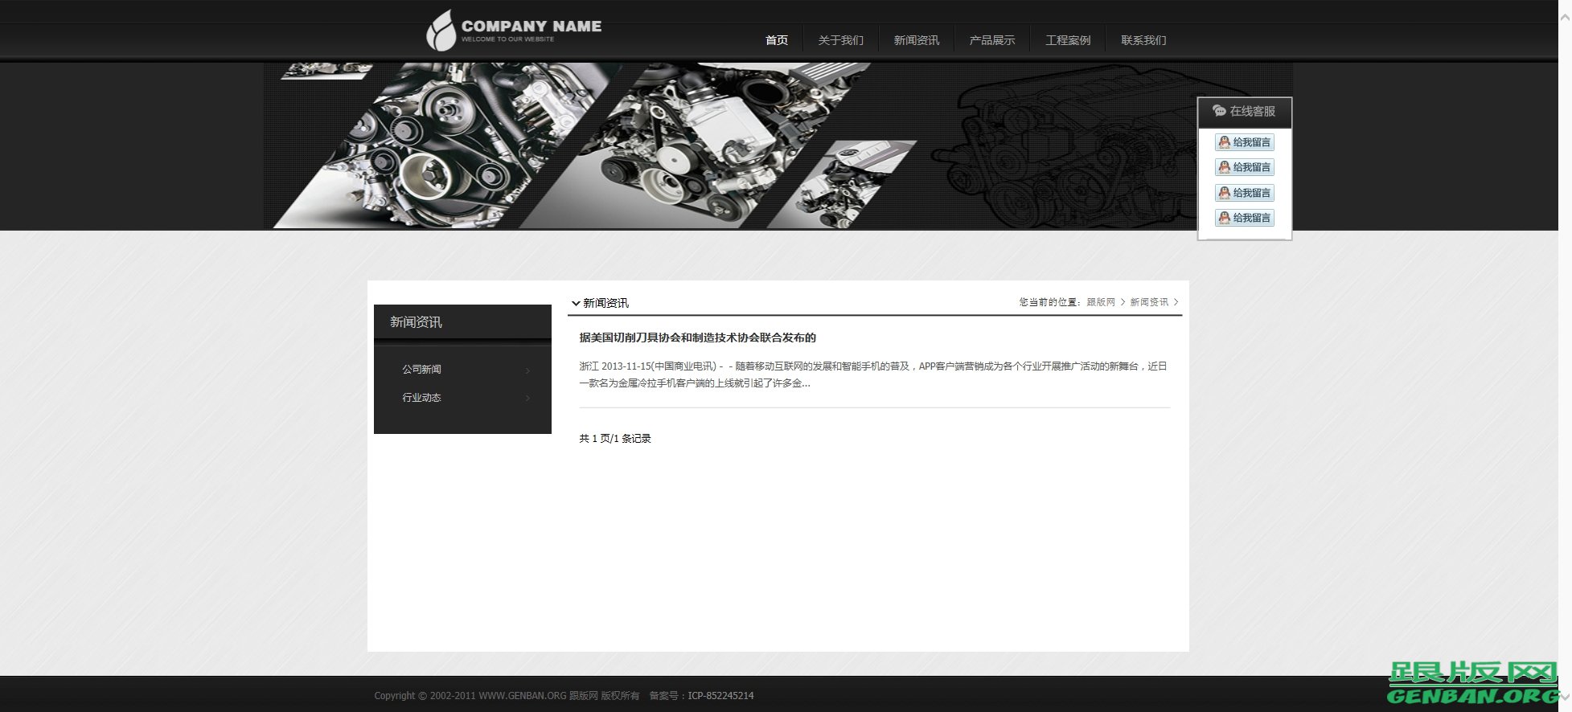The image size is (1572, 712).
Task: Open the 关于我们 menu item
Action: point(840,40)
